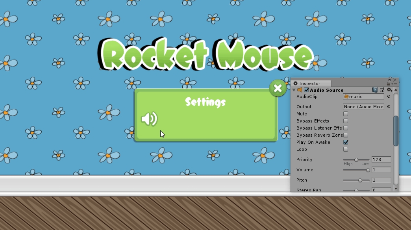The width and height of the screenshot is (411, 230).
Task: Collapse the Audio Source component foldout
Action: point(294,90)
